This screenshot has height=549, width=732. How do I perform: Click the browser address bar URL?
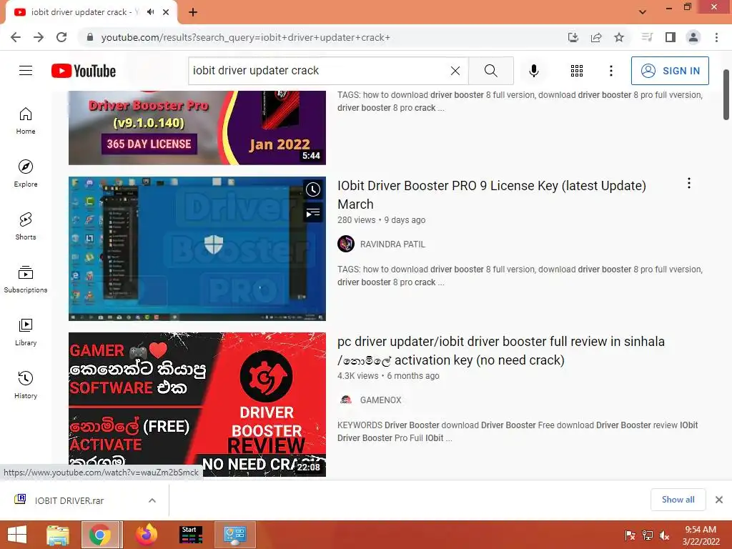tap(246, 37)
